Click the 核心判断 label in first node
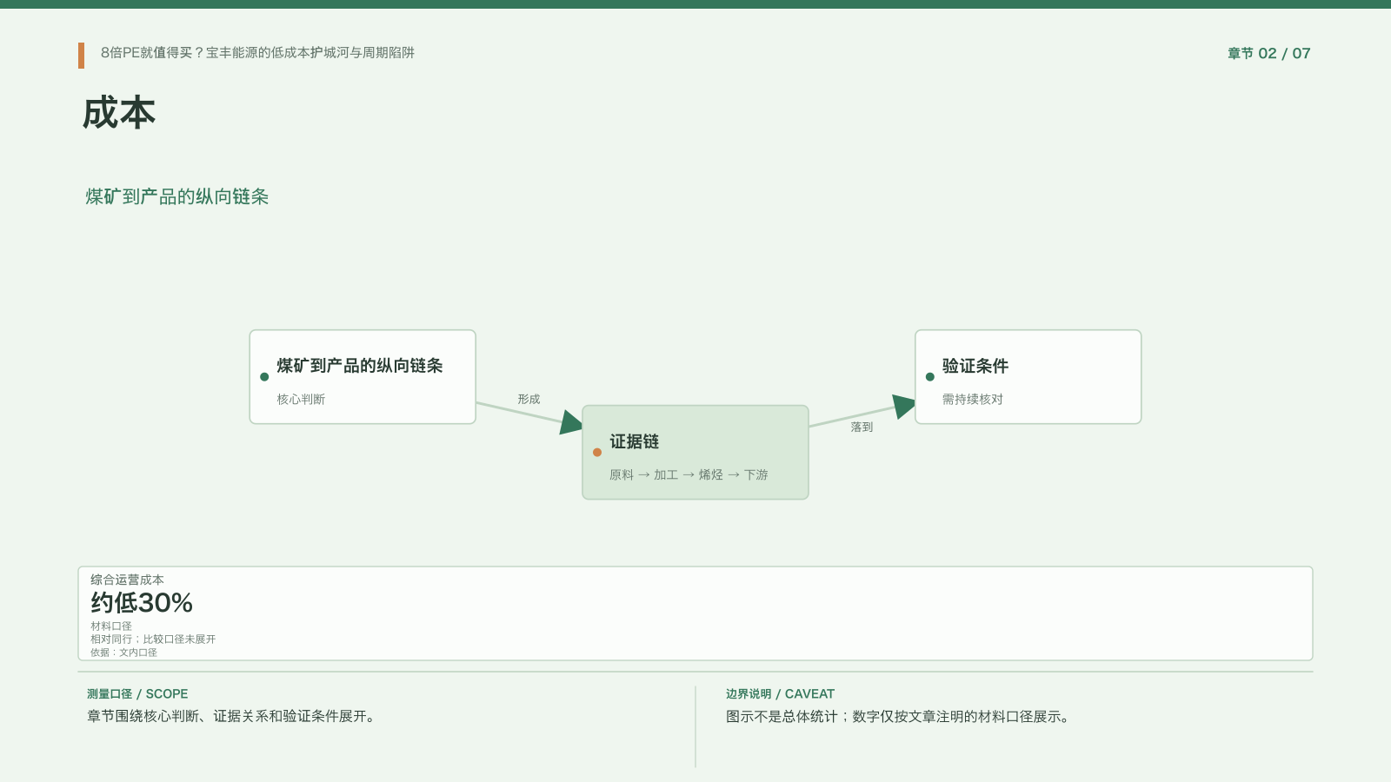 coord(301,400)
